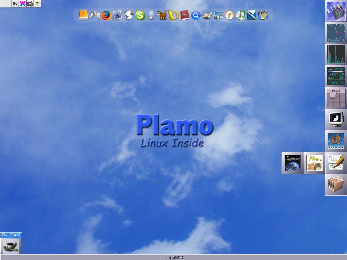Screen dimensions: 347x260
Task: Open Netscape from the right-side wharf
Action: (x=335, y=140)
